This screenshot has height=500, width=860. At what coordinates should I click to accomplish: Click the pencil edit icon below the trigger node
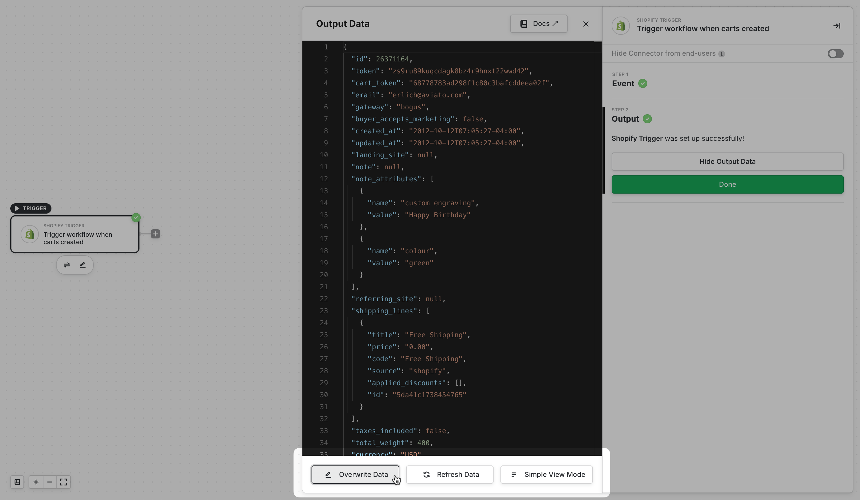(x=83, y=265)
